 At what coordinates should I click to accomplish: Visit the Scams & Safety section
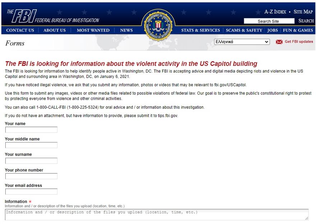(244, 30)
